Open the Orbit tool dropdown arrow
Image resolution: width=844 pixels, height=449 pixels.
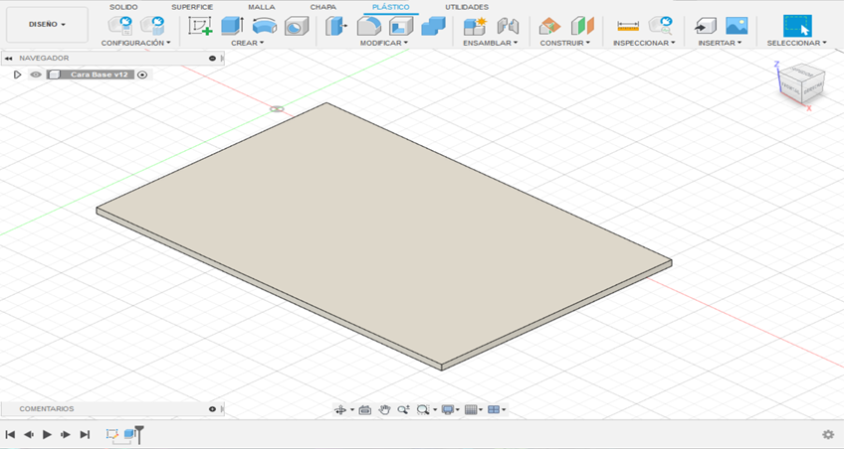(352, 410)
